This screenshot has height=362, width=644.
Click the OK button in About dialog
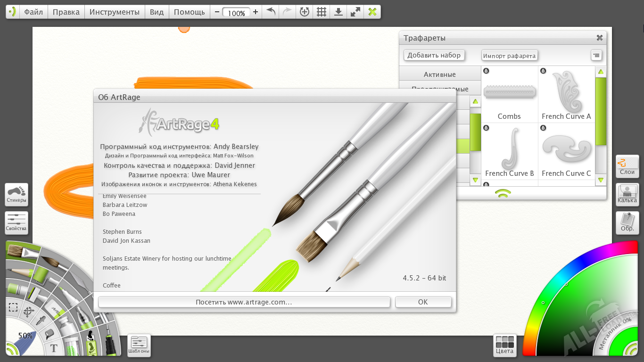click(x=422, y=302)
